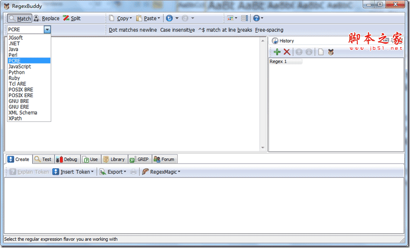Choose Perl flavor from list
Viewport: 410px width, 248px height.
[29, 55]
